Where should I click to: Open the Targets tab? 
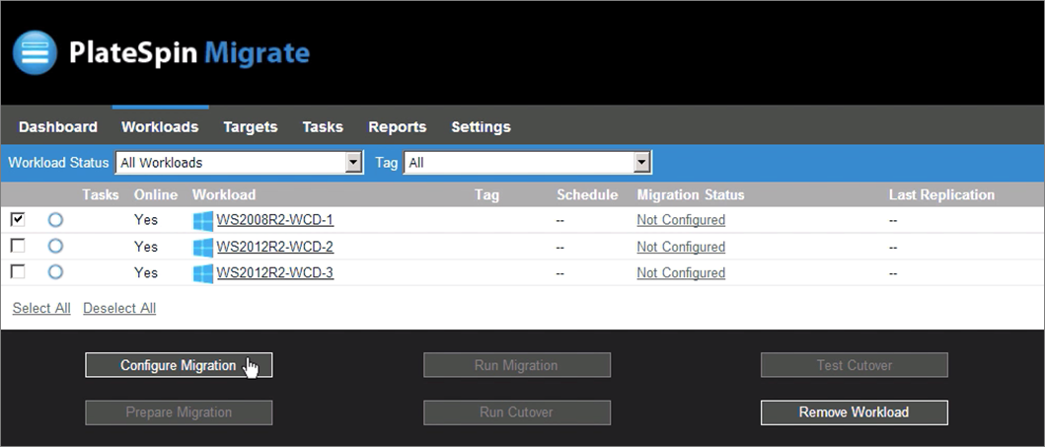(x=251, y=126)
